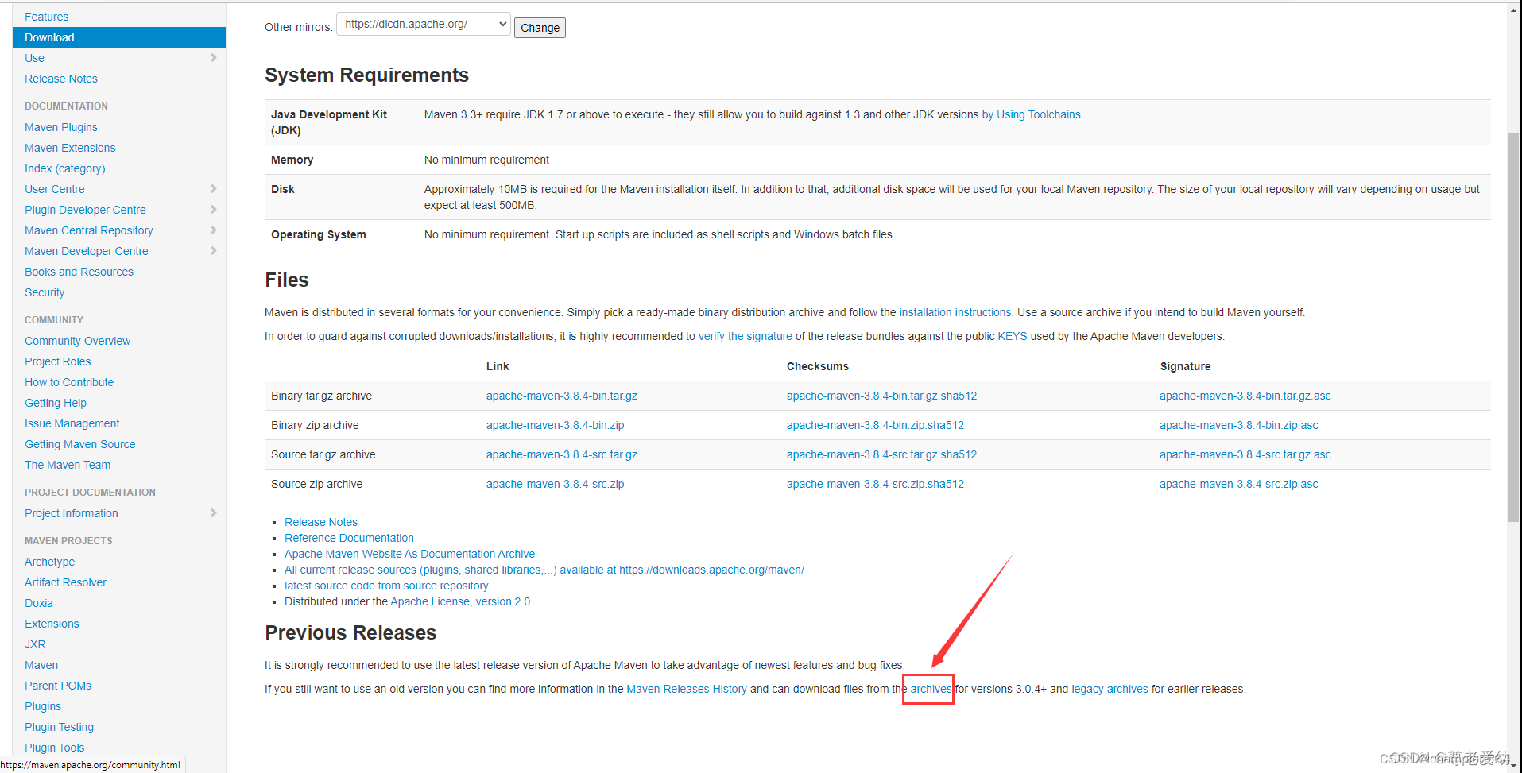Open Plugin Testing link
This screenshot has height=773, width=1522.
[59, 727]
